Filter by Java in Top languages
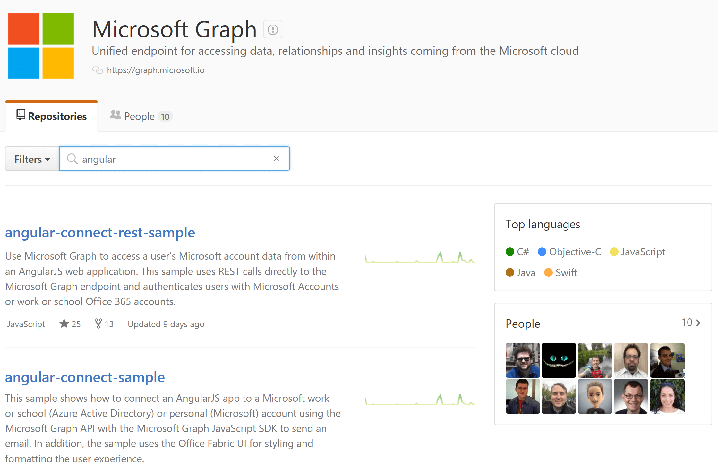 [x=520, y=273]
